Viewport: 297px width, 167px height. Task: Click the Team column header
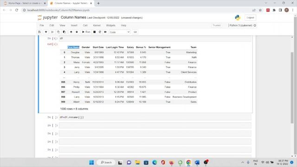coord(194,47)
